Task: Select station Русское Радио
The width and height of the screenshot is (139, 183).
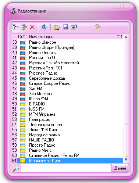Action: point(43,73)
